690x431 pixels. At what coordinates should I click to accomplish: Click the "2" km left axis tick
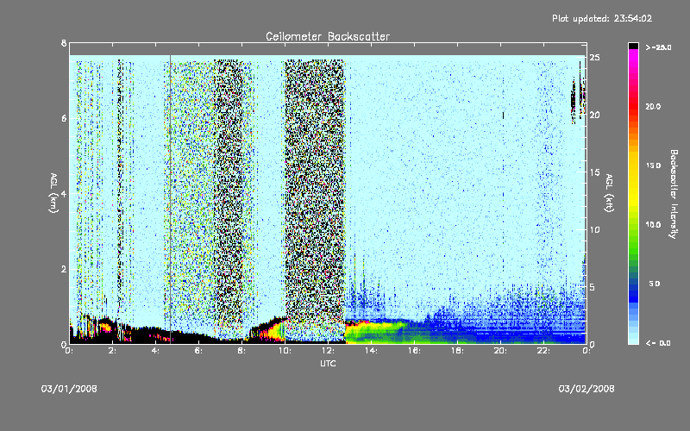(x=64, y=269)
